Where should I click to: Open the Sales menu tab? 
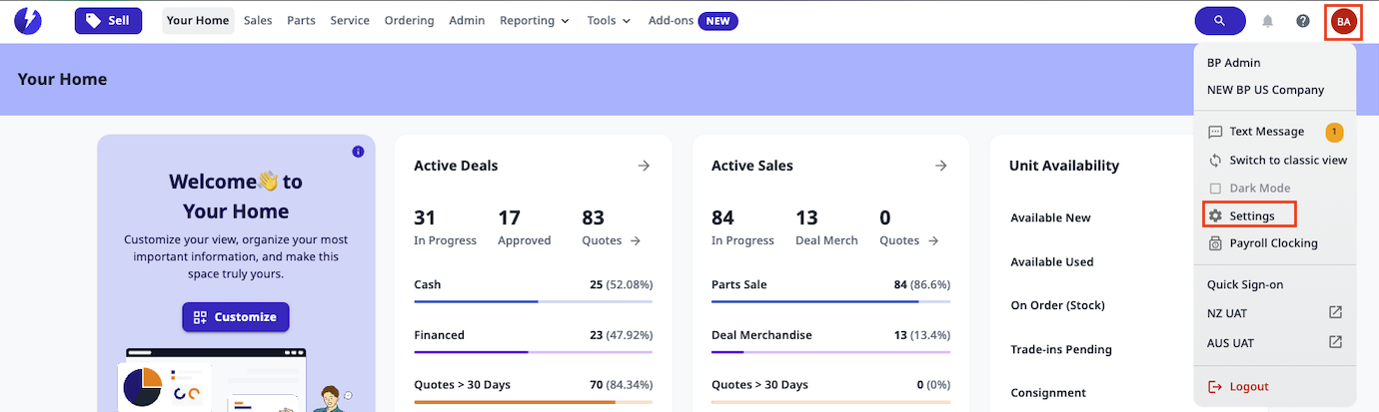(258, 21)
